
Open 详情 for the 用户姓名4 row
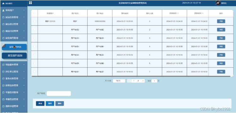coord(221,46)
